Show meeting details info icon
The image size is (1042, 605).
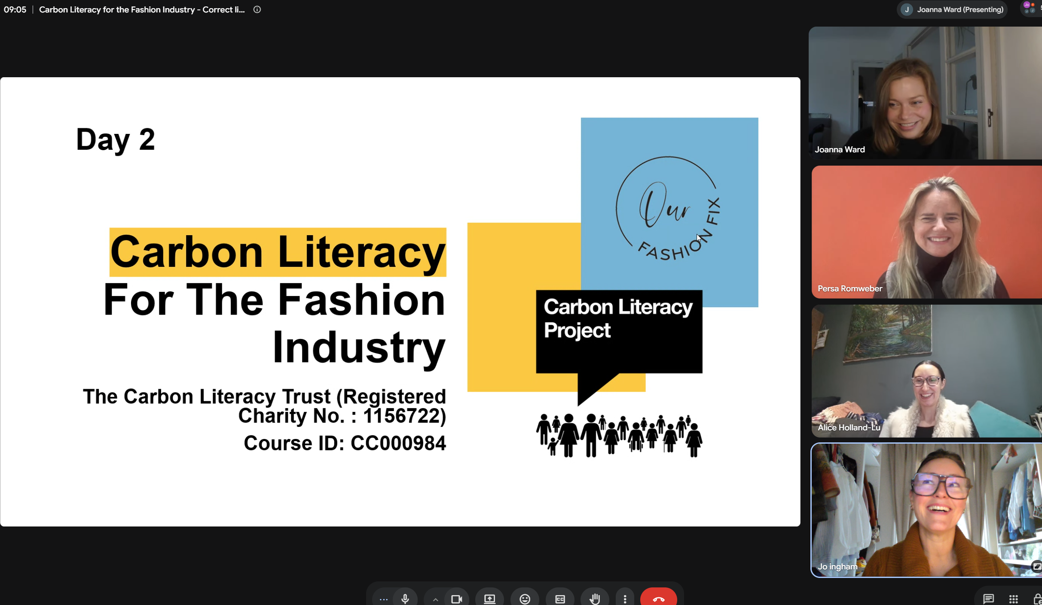coord(257,9)
